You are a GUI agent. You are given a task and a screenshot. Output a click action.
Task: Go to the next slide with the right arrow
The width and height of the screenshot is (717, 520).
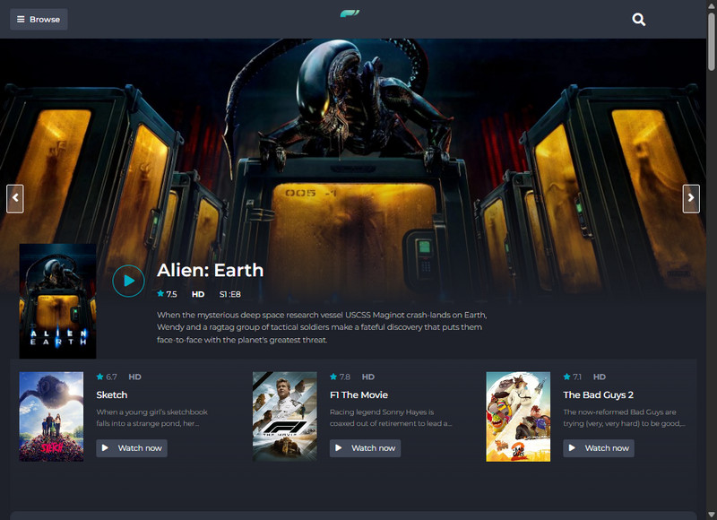coord(691,198)
